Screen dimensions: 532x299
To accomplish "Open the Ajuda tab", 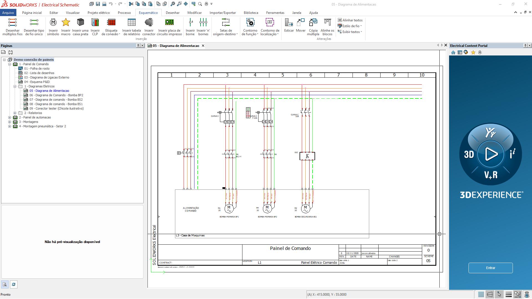I will pyautogui.click(x=313, y=13).
